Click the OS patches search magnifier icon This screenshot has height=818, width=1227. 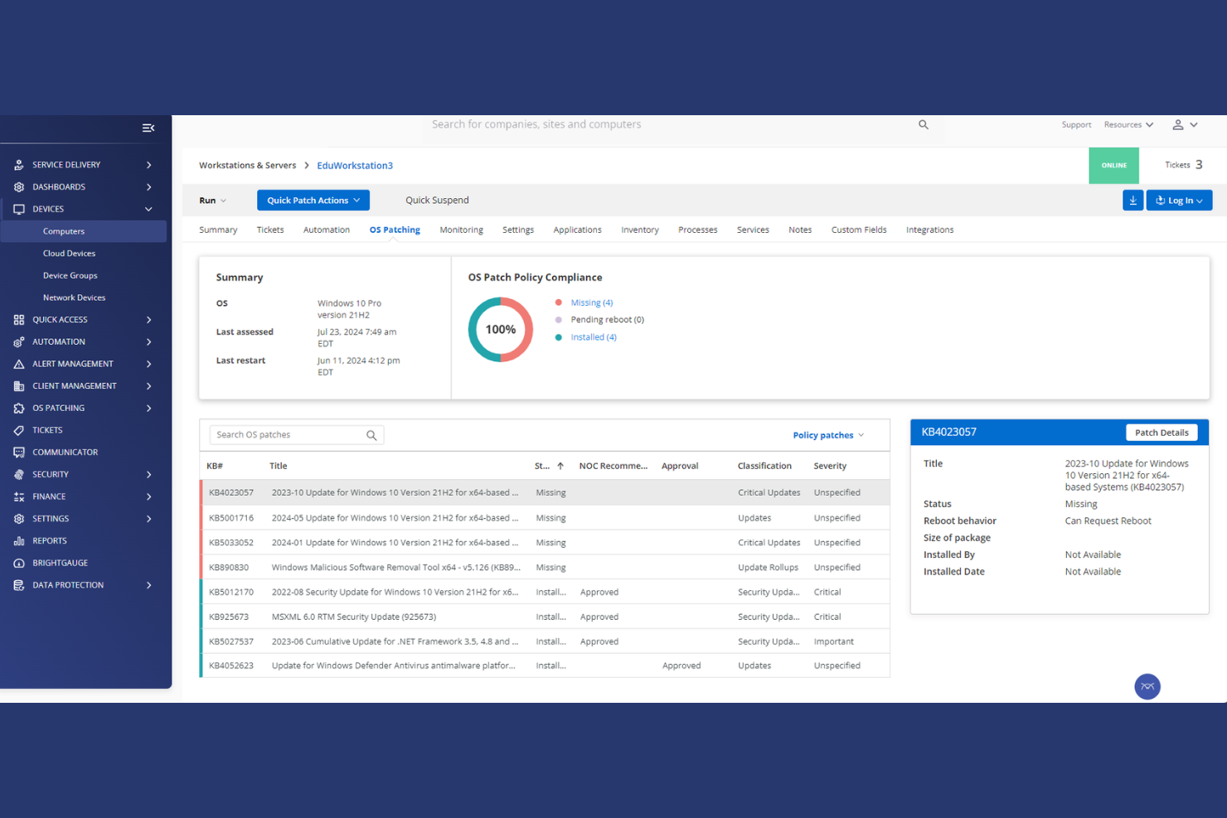pos(371,435)
